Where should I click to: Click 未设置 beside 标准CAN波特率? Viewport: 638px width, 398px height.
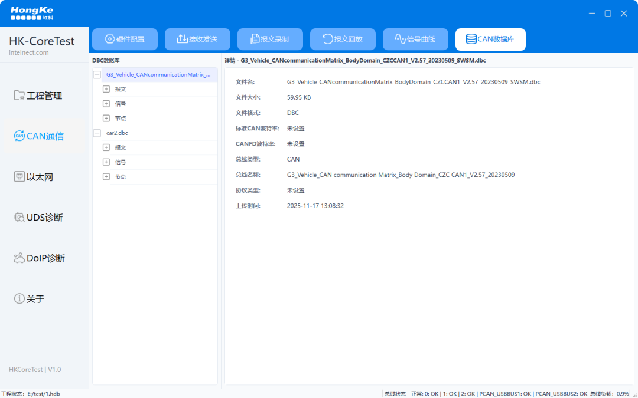(x=296, y=129)
